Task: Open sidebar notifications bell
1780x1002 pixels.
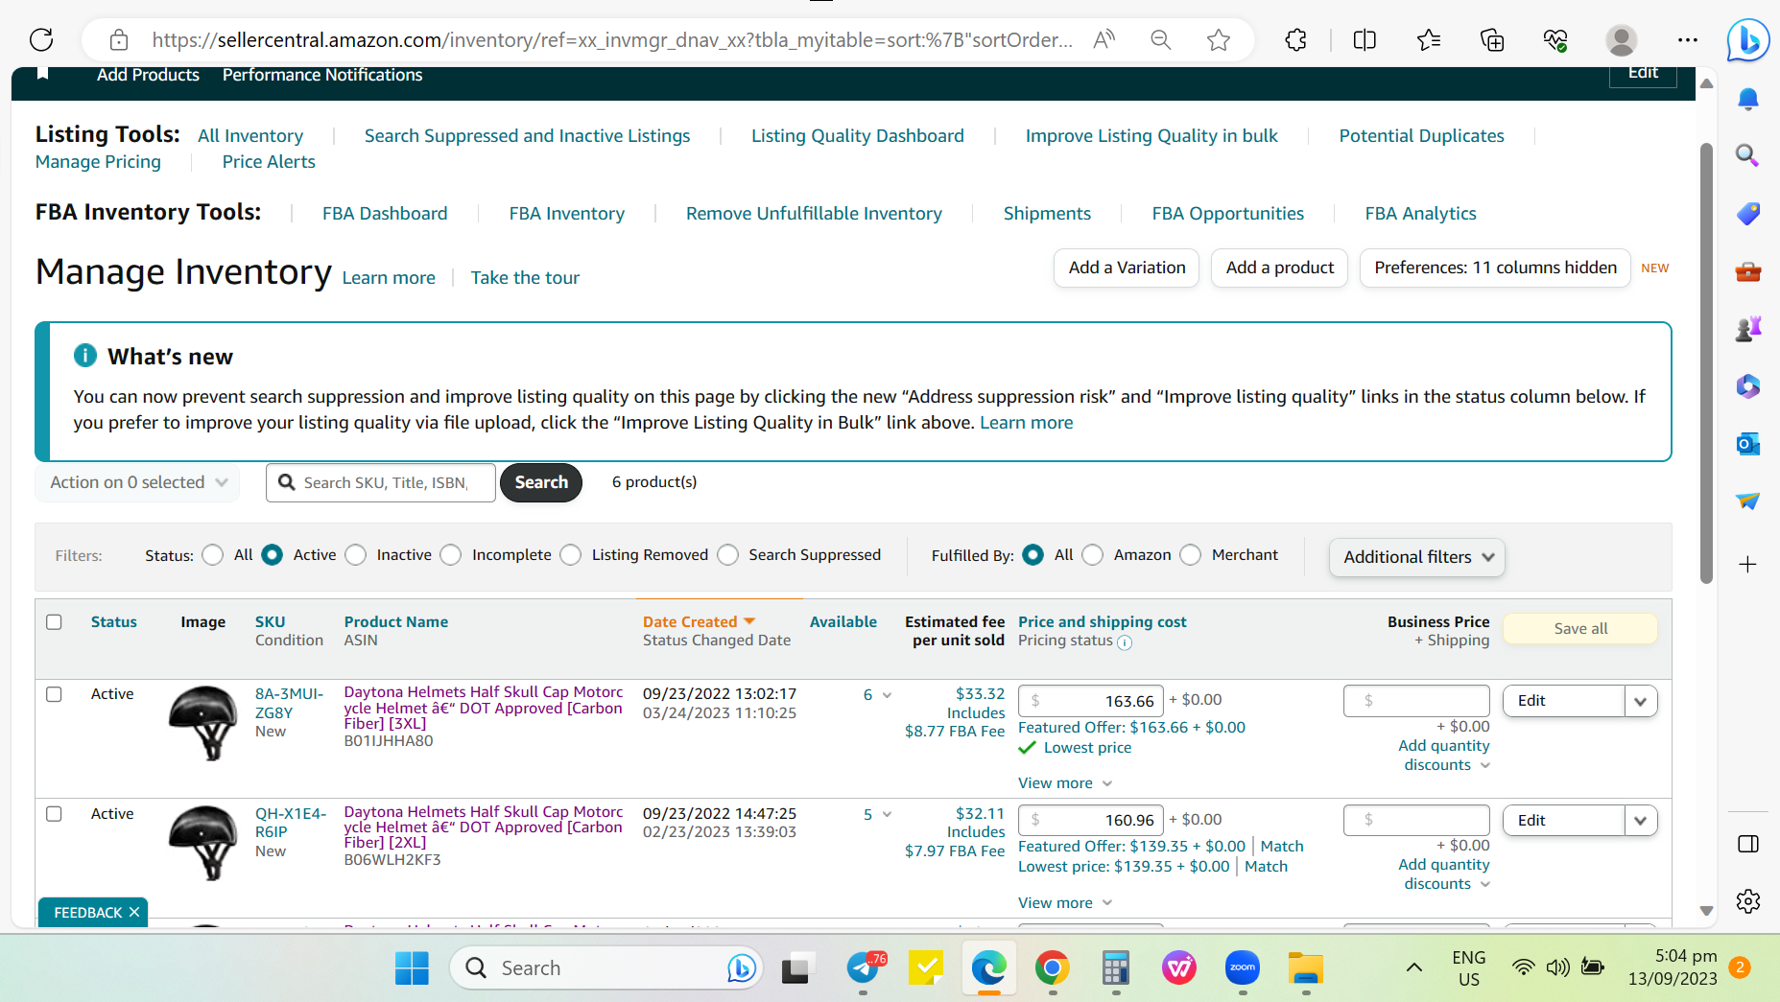Action: click(1748, 99)
